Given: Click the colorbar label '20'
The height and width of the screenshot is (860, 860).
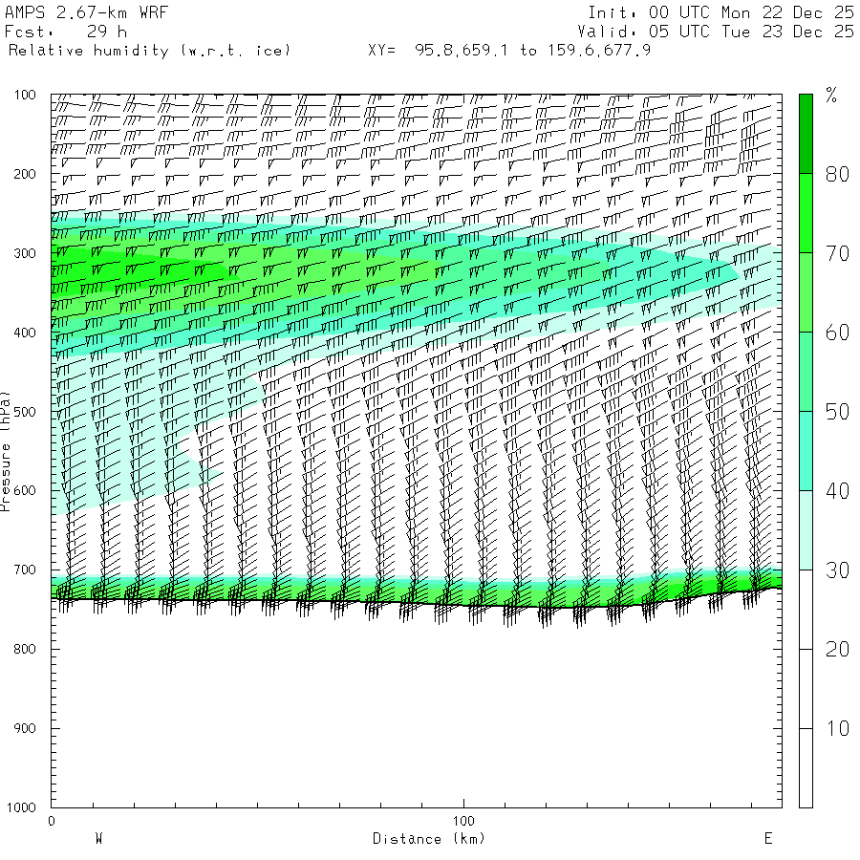Looking at the screenshot, I should click(837, 650).
